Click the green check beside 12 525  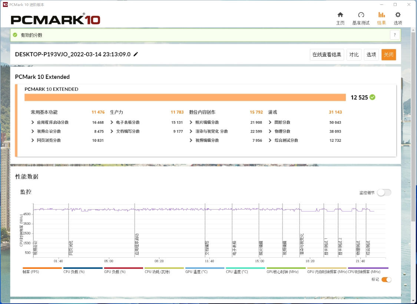[x=372, y=97]
